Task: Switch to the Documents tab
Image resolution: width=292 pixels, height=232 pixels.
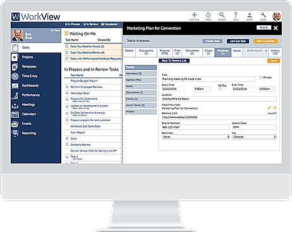Action: pos(192,52)
